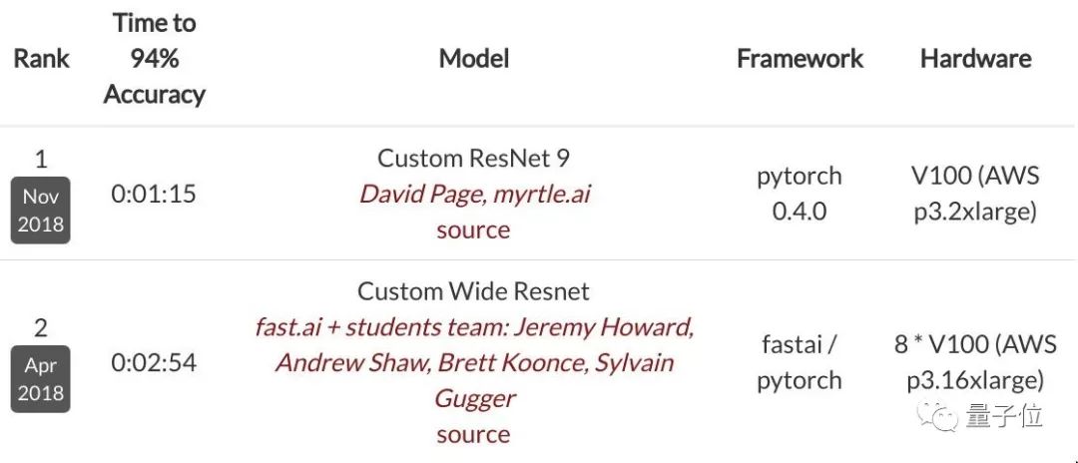The height and width of the screenshot is (463, 1078).
Task: Click the Custom ResNet 9 model name
Action: [474, 158]
